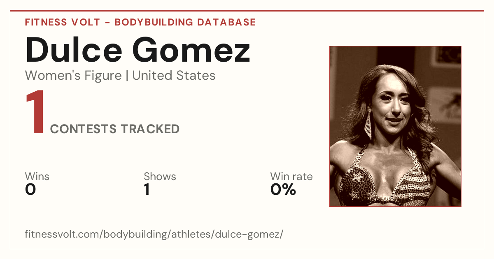Select the Women's Figure category text
Image resolution: width=494 pixels, height=259 pixels.
(x=73, y=76)
